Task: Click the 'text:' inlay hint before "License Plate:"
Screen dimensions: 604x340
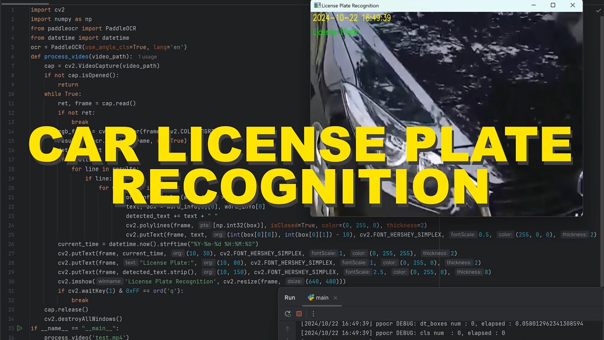Action: click(131, 263)
